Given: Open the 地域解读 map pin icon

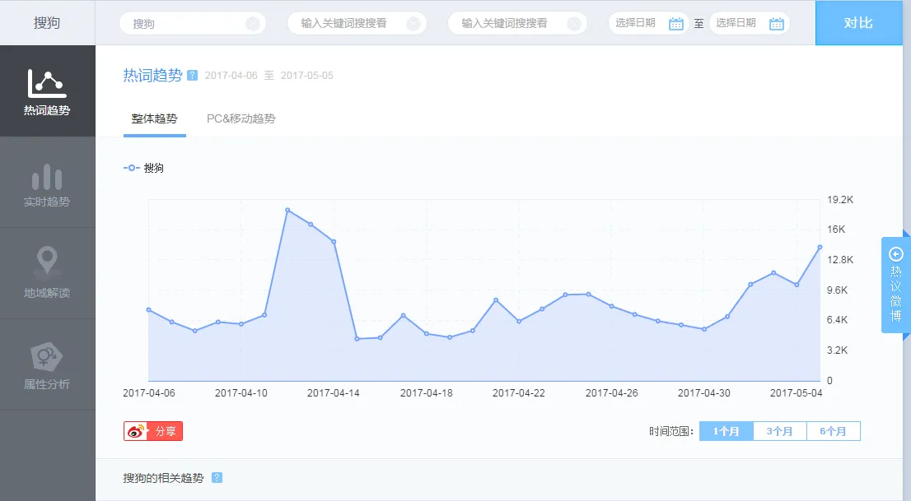Looking at the screenshot, I should [47, 262].
